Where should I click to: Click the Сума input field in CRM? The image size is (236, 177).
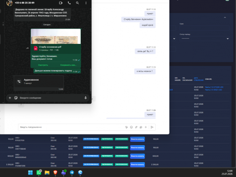pyautogui.click(x=205, y=28)
